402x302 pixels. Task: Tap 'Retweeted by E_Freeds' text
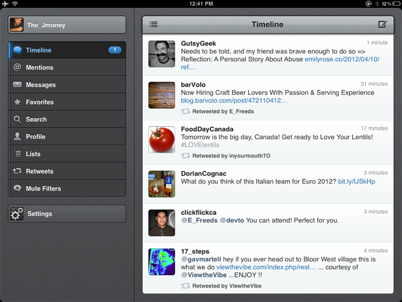[223, 111]
